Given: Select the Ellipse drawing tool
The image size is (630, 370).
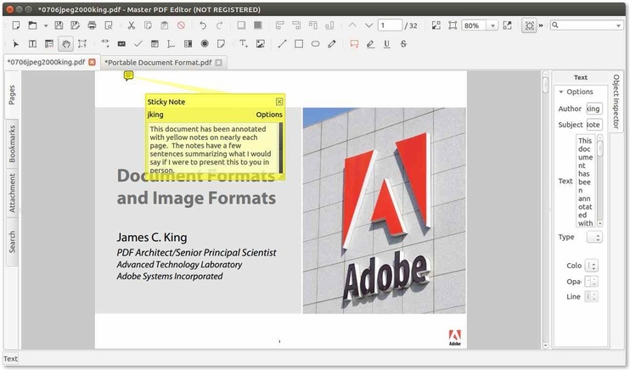Looking at the screenshot, I should tap(315, 44).
